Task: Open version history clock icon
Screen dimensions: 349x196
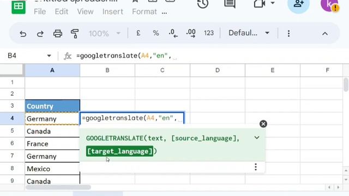Action: [x=203, y=3]
